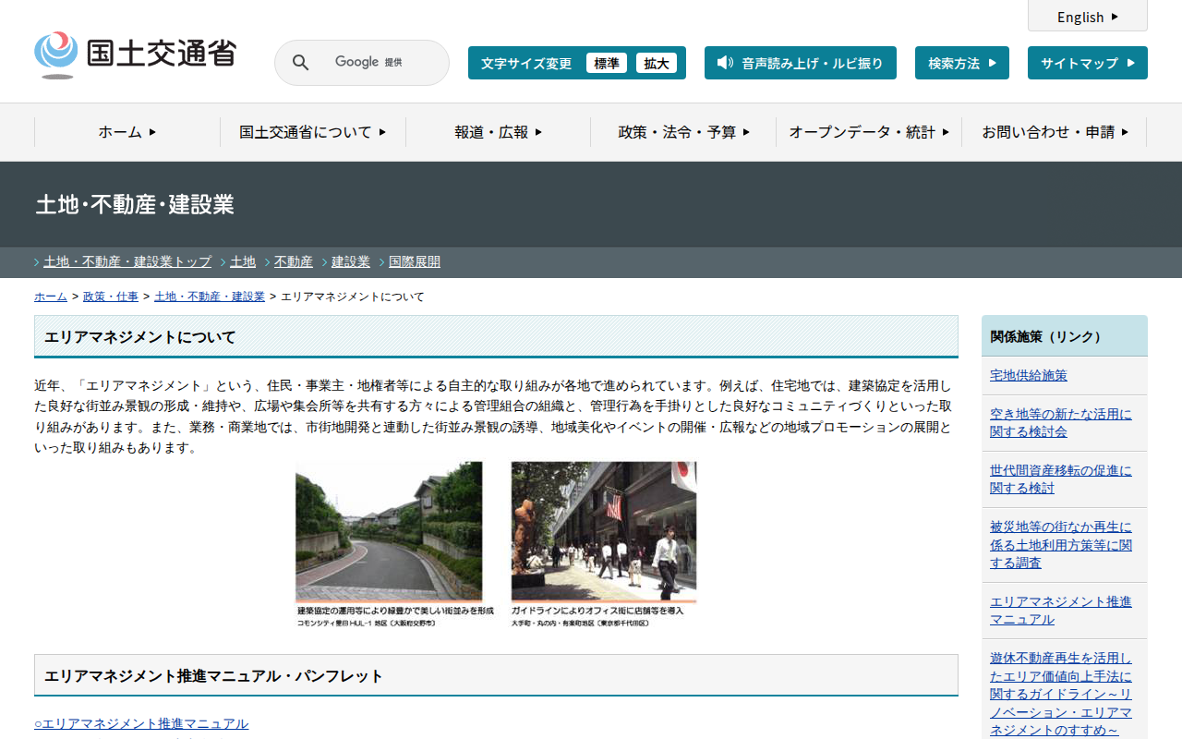Open the 宅地供給施策 sidebar link
1182x739 pixels.
[1028, 375]
